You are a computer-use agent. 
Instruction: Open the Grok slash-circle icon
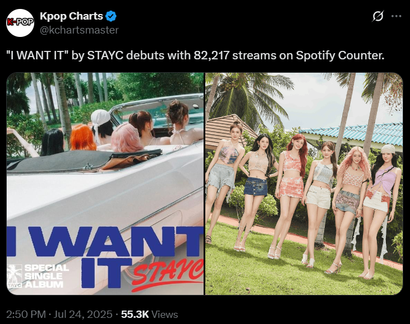[x=378, y=16]
